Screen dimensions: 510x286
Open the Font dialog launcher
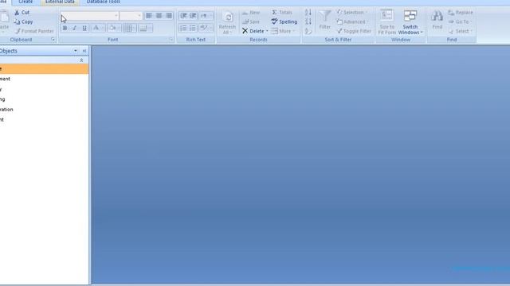(x=171, y=40)
